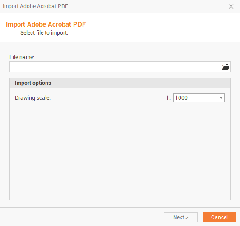
Task: Click blank space in the white header banner
Action: click(161, 28)
